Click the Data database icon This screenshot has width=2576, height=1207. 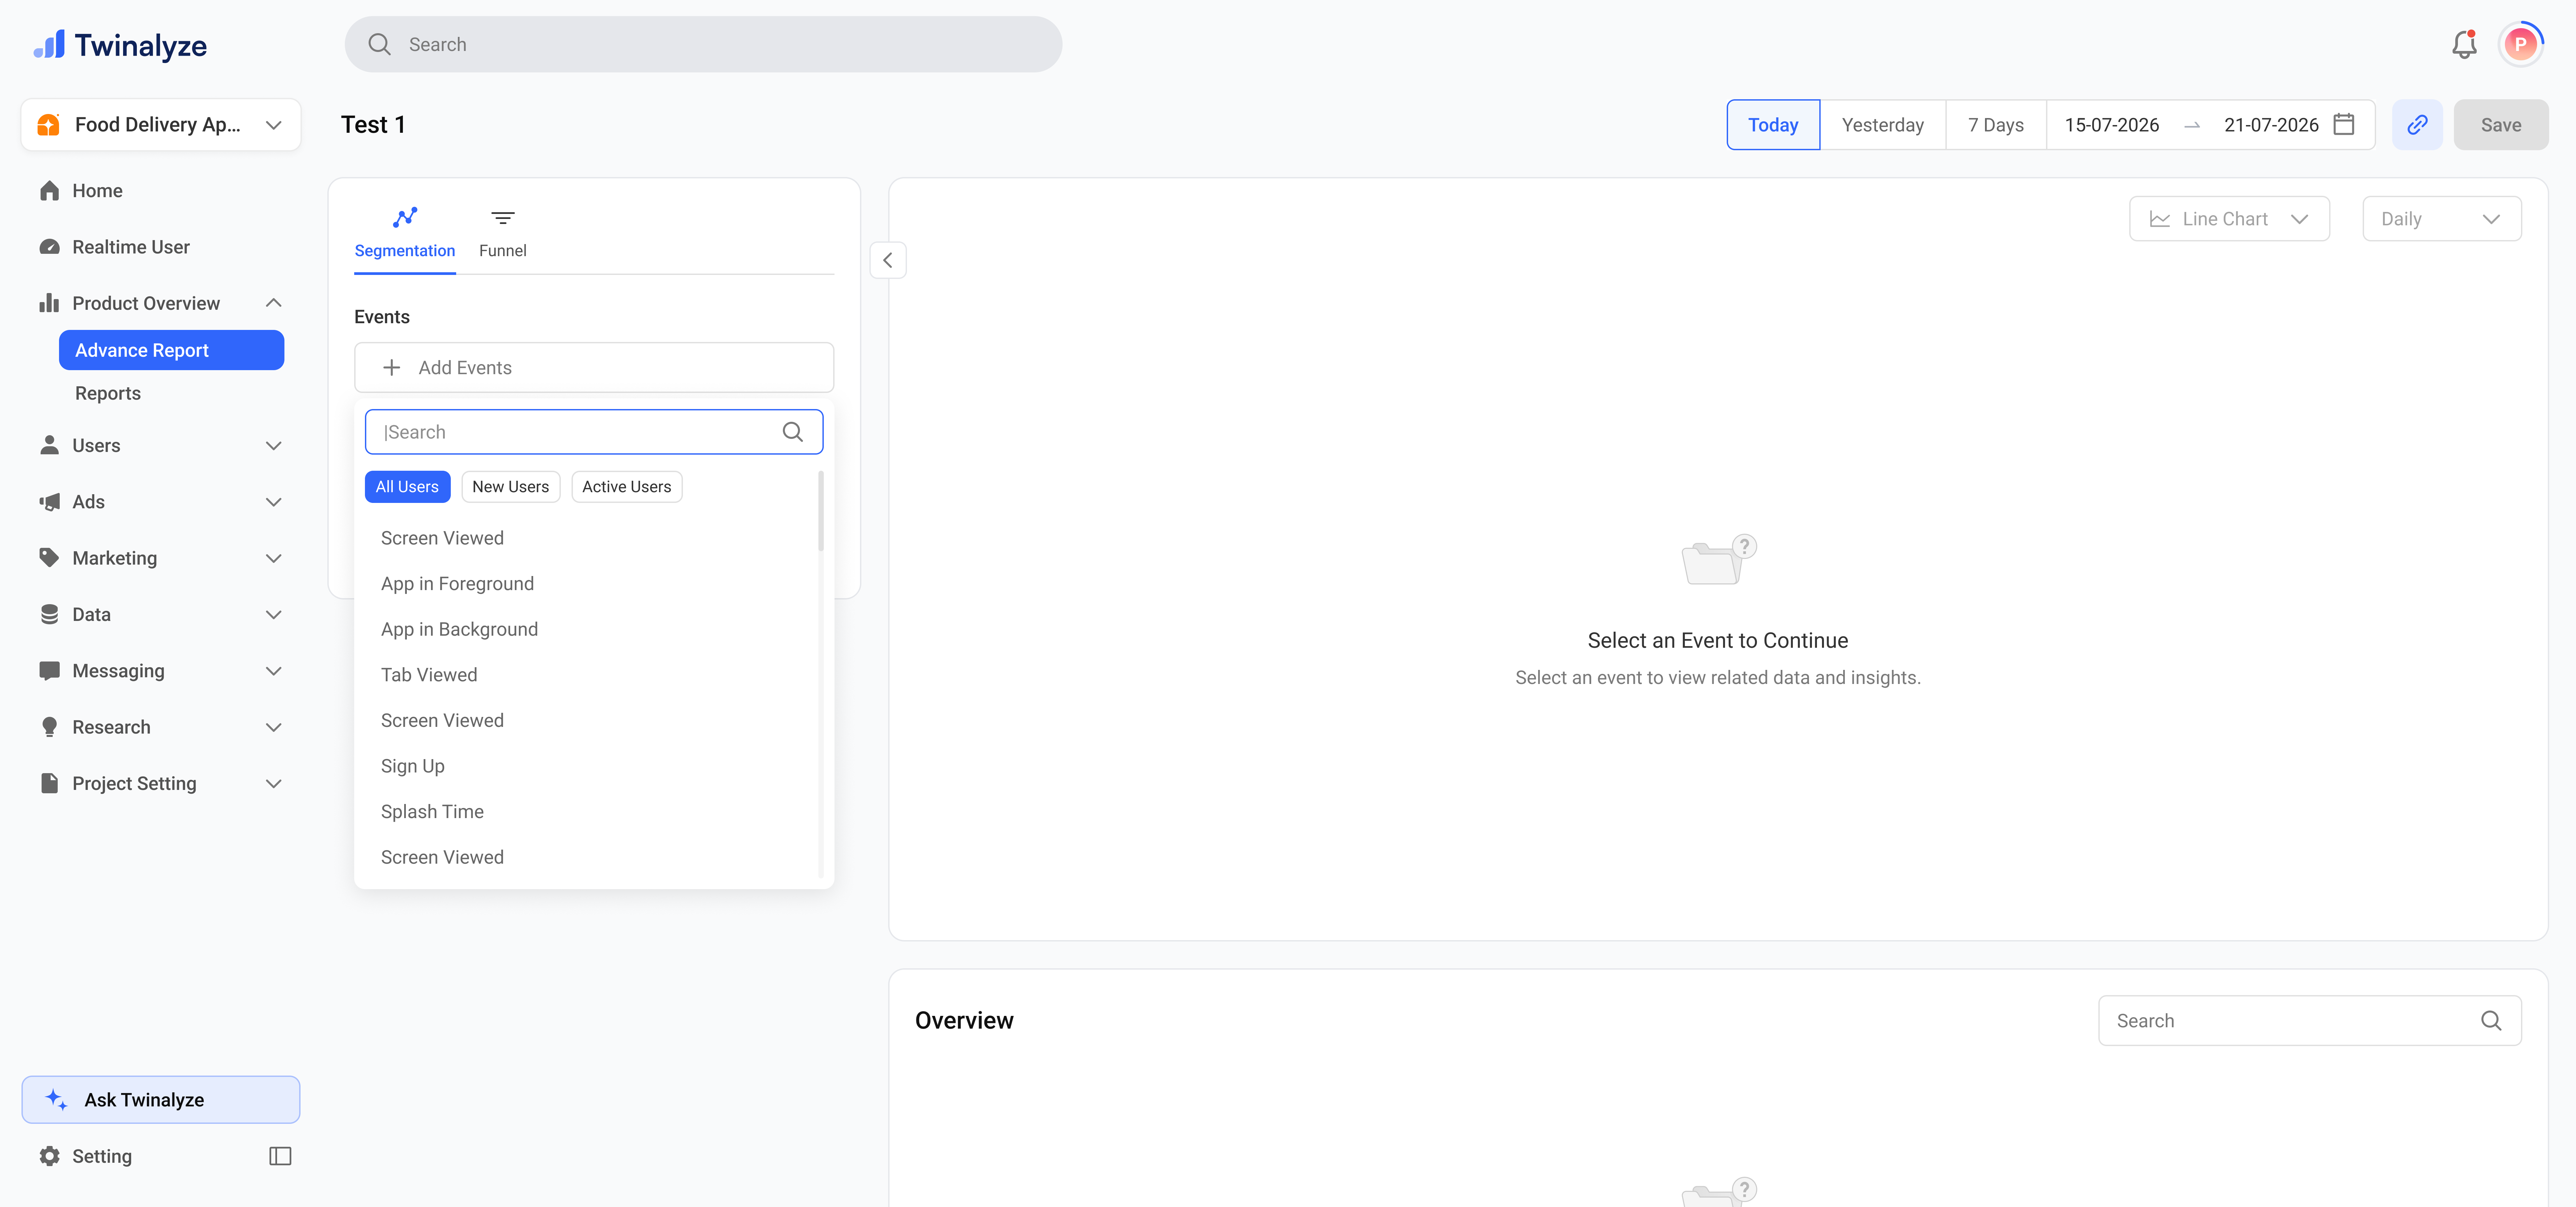[49, 615]
